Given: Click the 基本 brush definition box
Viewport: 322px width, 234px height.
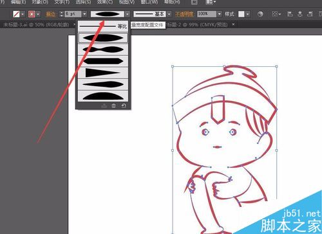Looking at the screenshot, I should pyautogui.click(x=149, y=14).
